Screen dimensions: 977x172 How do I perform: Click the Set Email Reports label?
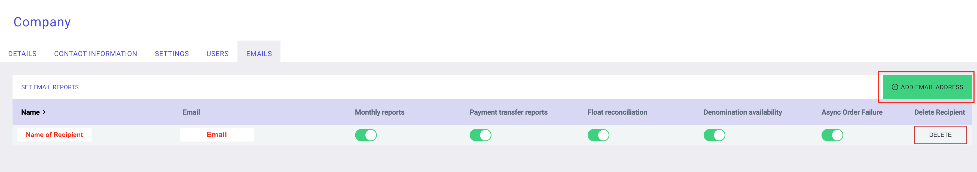[50, 87]
